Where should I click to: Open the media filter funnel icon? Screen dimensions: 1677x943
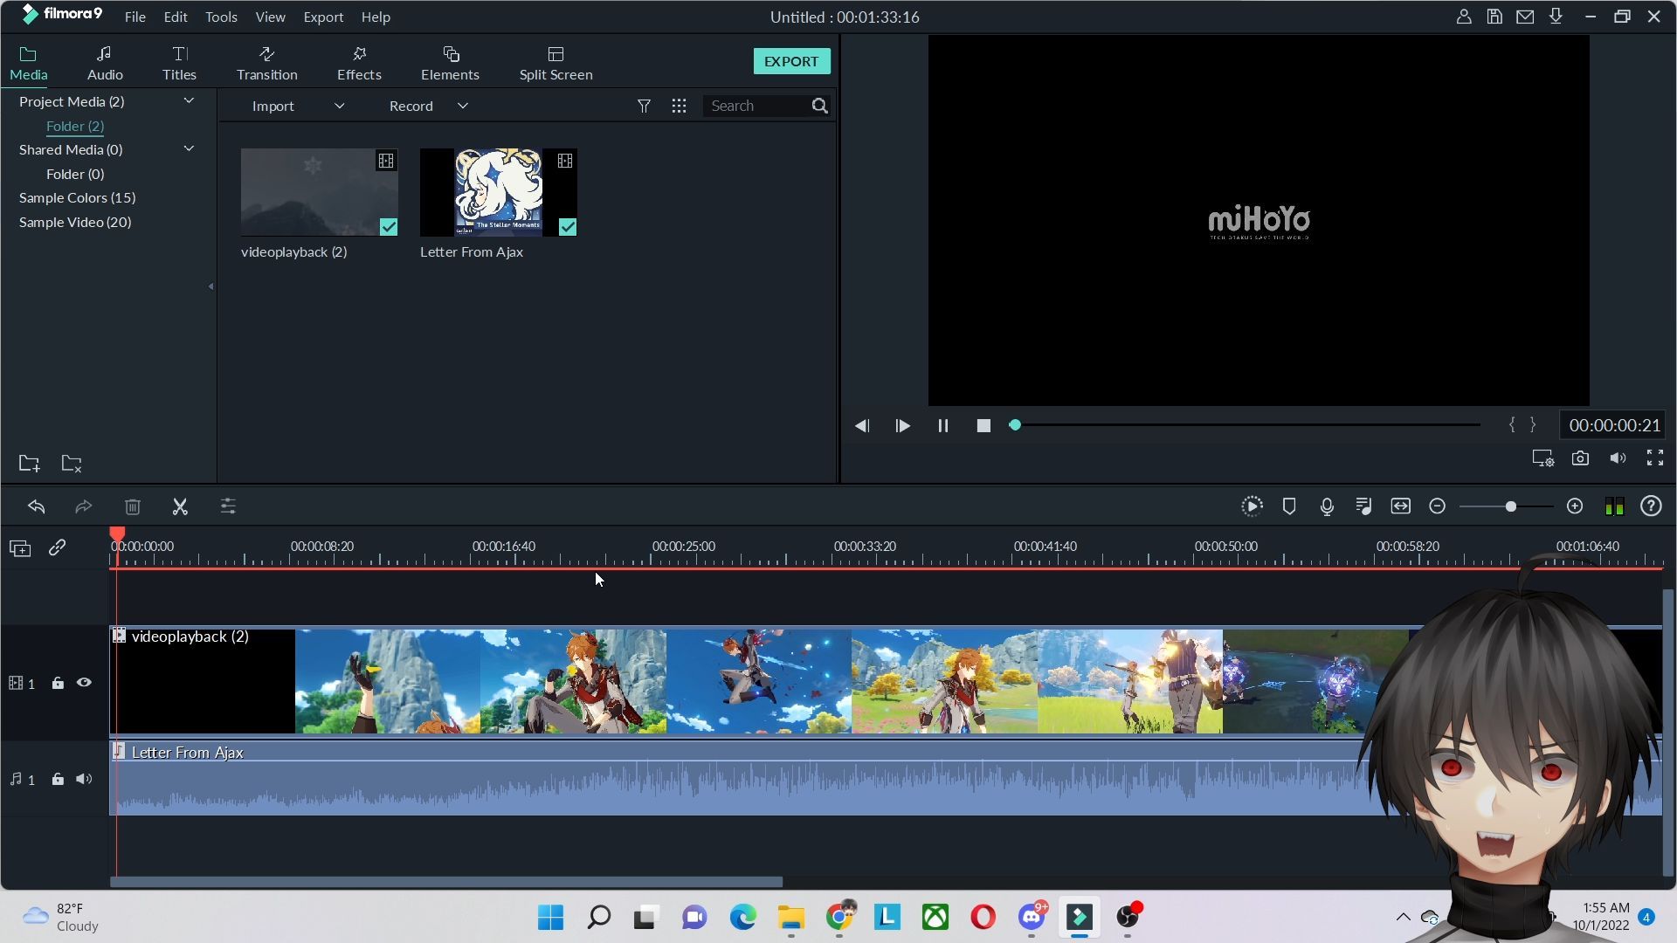click(644, 106)
